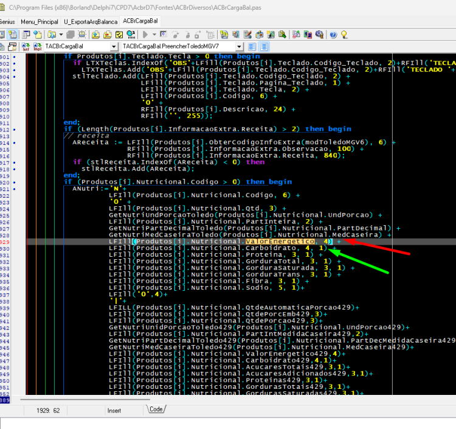Image resolution: width=456 pixels, height=429 pixels.
Task: Click the Code view tab at bottom
Action: click(156, 409)
